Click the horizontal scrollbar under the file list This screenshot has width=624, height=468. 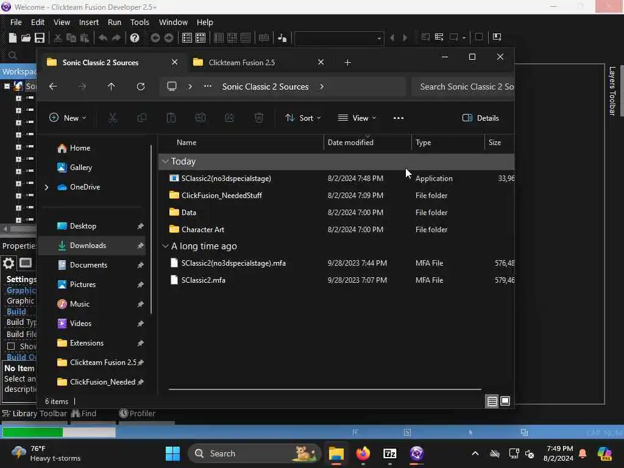[x=325, y=389]
